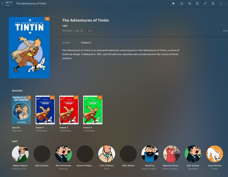The height and width of the screenshot is (177, 228).
Task: Mark show as watched check icon
Action: [197, 3]
